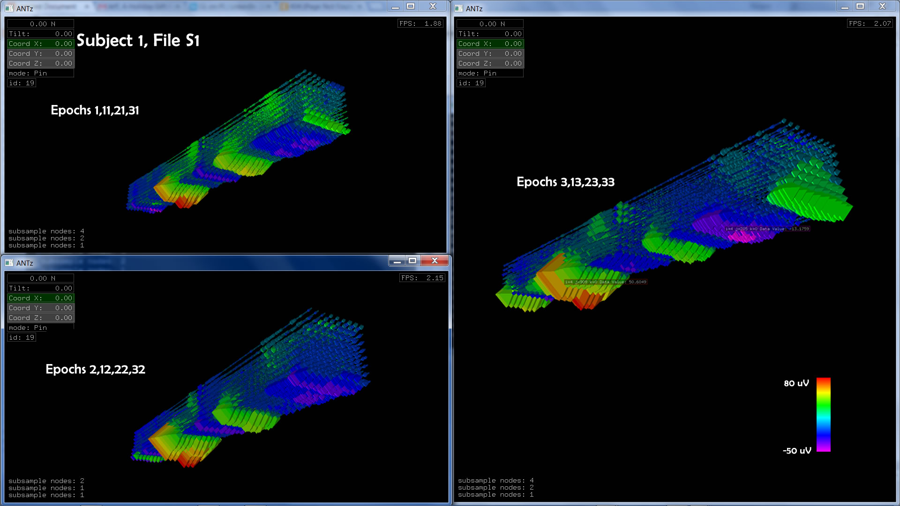The height and width of the screenshot is (506, 900).
Task: Close the bottom-left ANTz window
Action: point(435,261)
